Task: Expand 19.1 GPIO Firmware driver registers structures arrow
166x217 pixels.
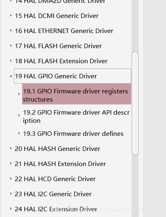Action: click(x=19, y=94)
